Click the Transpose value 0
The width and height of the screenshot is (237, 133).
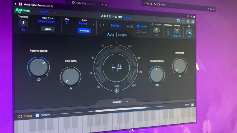168,32
